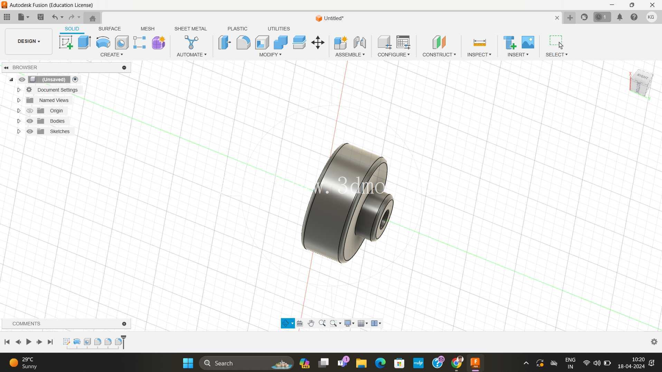Open the MODIFY menu label
Image resolution: width=662 pixels, height=372 pixels.
[x=271, y=55]
